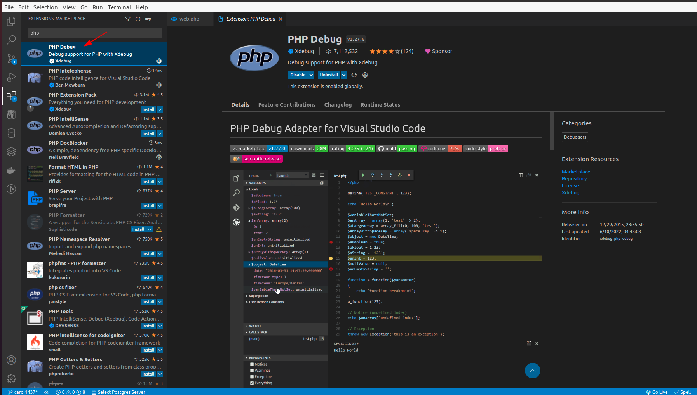Image resolution: width=697 pixels, height=395 pixels.
Task: Open the Terminal menu
Action: pyautogui.click(x=119, y=7)
